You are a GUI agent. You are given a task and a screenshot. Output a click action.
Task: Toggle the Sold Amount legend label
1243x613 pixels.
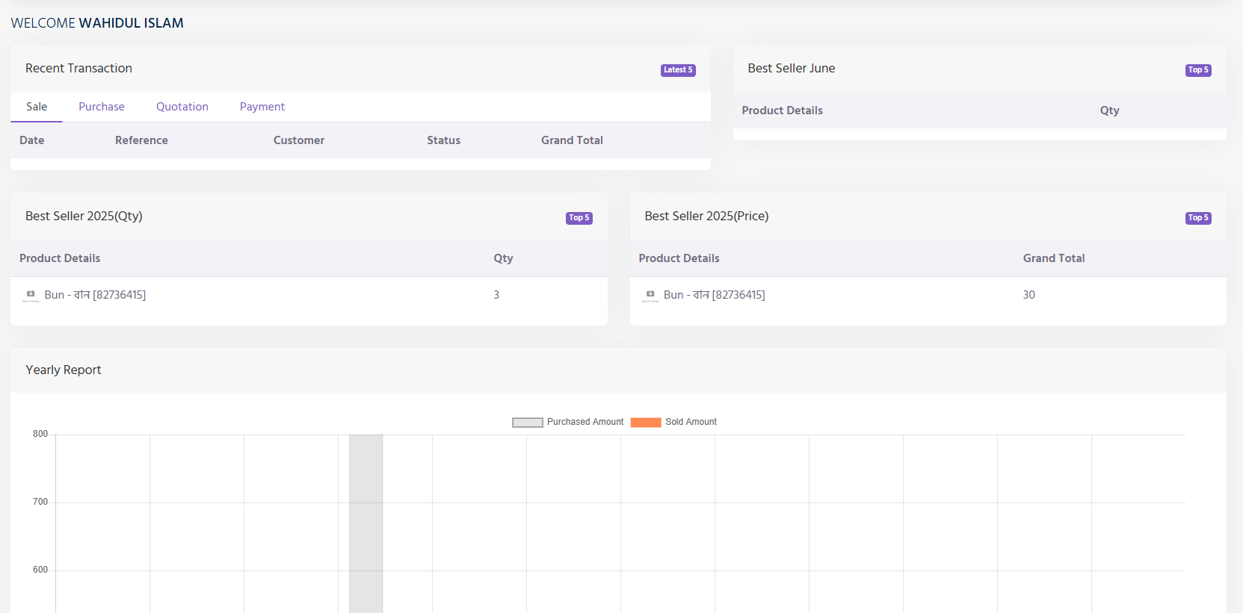tap(691, 422)
